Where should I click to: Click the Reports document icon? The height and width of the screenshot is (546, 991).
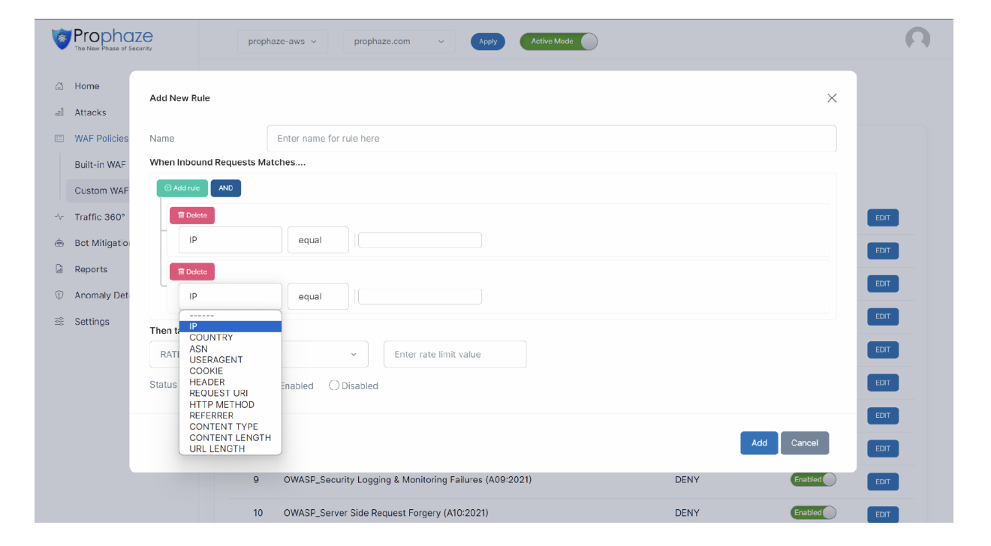click(59, 269)
